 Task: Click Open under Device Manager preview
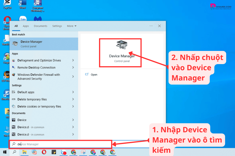(94, 75)
